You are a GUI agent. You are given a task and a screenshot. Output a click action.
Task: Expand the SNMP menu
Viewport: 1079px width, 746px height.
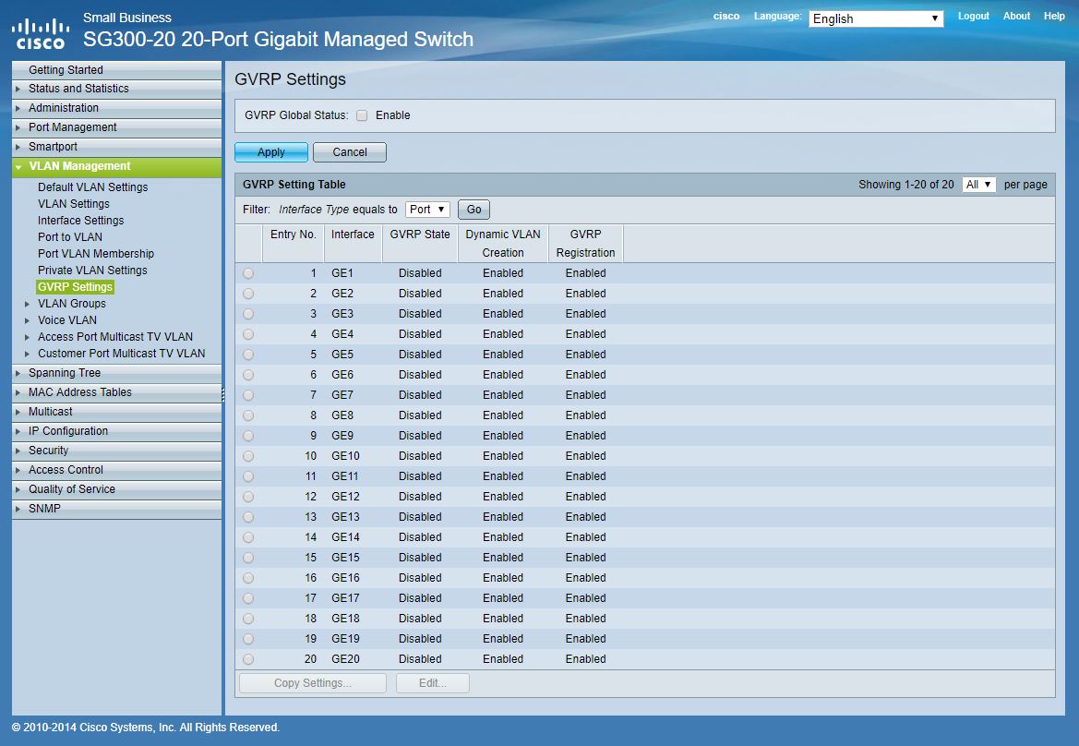pos(117,509)
